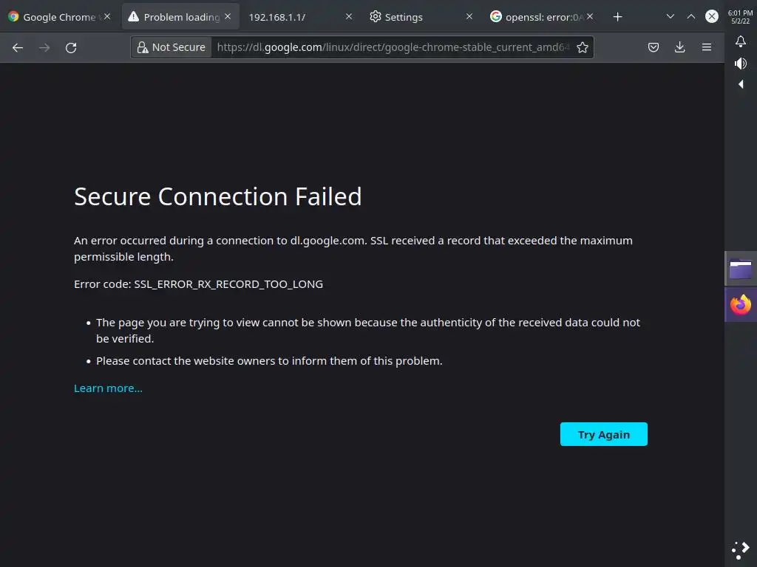Click the URL address field

(x=392, y=47)
